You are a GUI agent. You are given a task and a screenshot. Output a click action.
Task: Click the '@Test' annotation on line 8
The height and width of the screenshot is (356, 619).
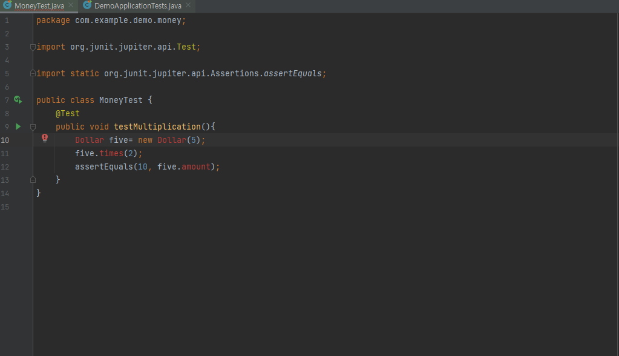tap(68, 113)
